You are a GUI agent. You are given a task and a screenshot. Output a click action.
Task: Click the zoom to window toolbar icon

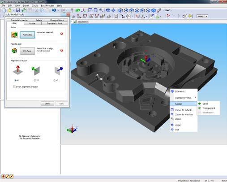pos(96,10)
